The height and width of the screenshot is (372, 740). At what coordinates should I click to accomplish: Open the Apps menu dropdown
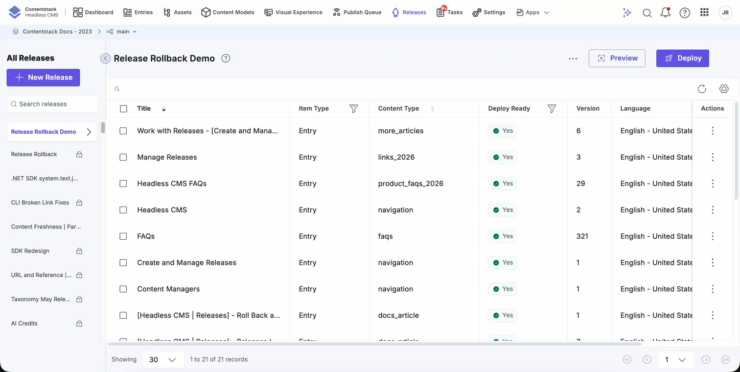(x=533, y=12)
